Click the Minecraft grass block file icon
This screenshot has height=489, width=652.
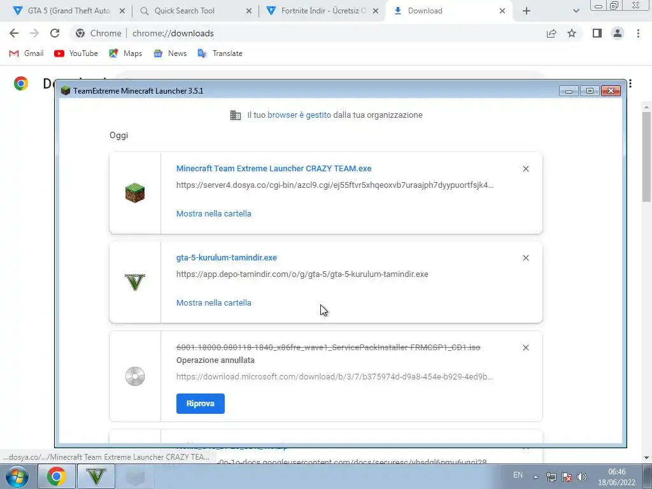[135, 193]
